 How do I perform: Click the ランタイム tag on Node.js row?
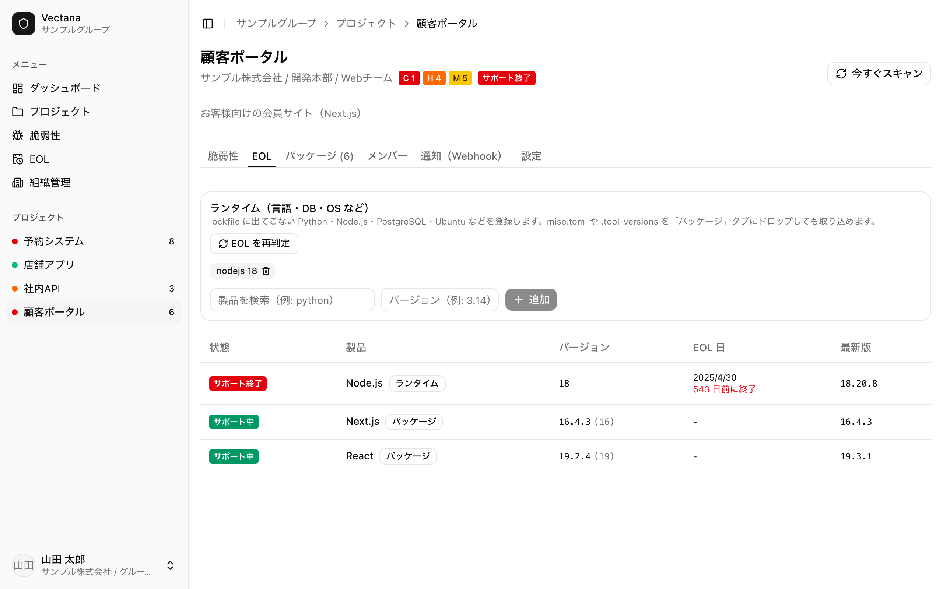coord(417,383)
